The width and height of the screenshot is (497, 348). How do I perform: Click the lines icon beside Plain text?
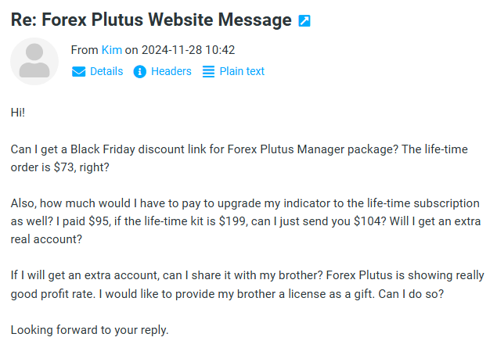[x=208, y=72]
